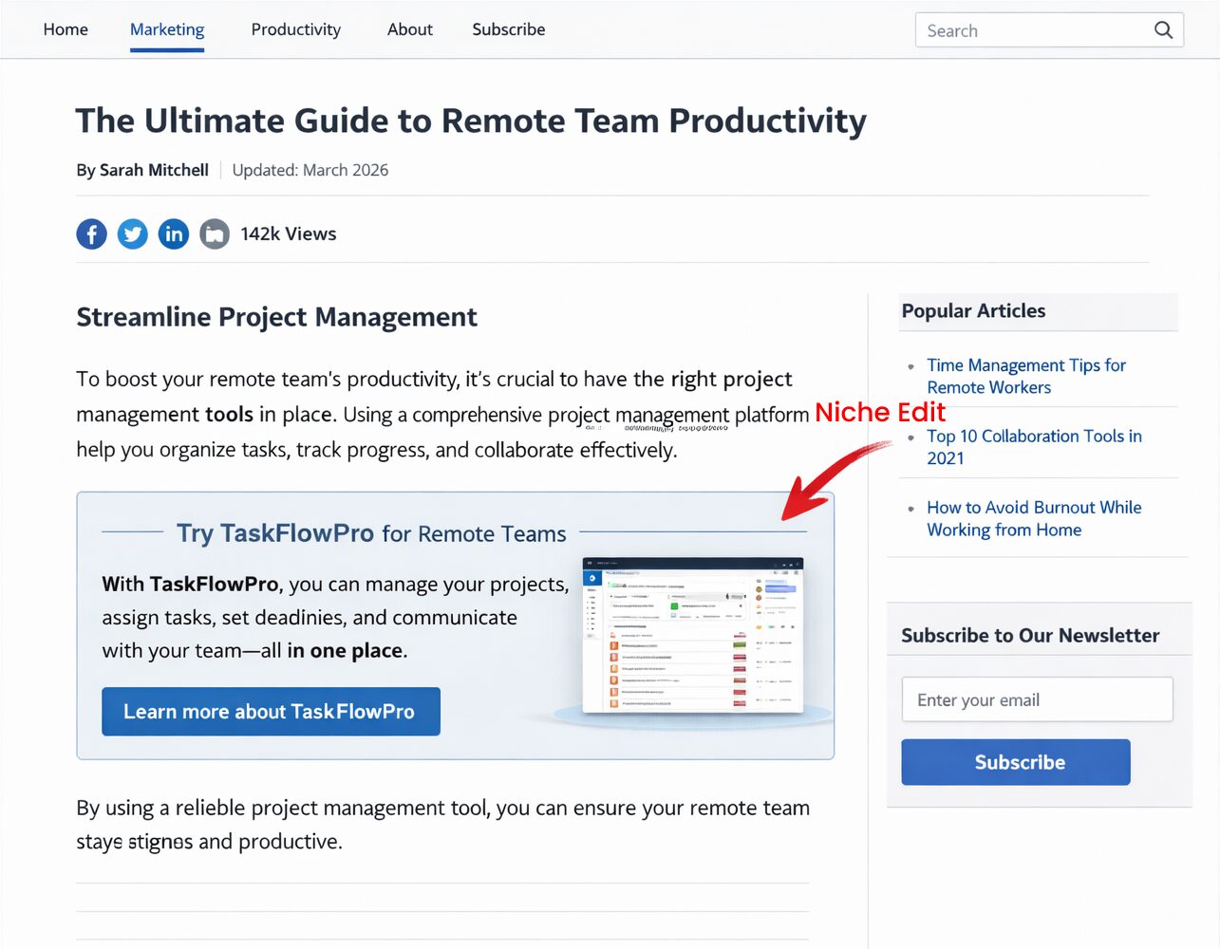Open Subscribe from the navigation bar
The width and height of the screenshot is (1220, 949).
(x=508, y=29)
